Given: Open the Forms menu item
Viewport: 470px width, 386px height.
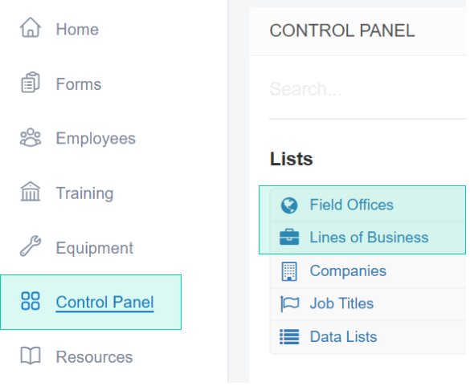Looking at the screenshot, I should (x=79, y=84).
